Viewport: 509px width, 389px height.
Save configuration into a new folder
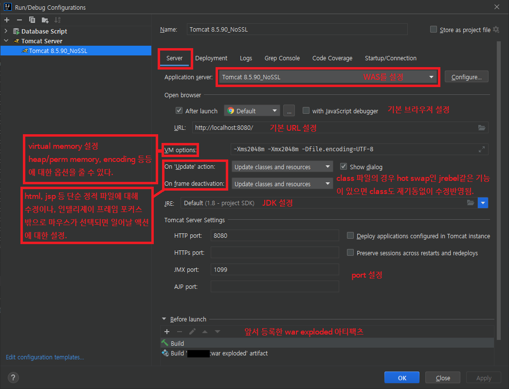coord(45,20)
